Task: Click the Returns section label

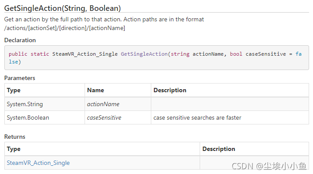Action: pos(15,137)
